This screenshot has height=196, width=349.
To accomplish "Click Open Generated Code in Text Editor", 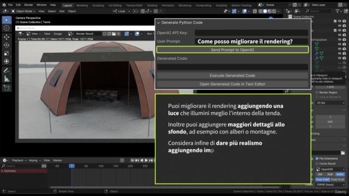I will pyautogui.click(x=232, y=84).
